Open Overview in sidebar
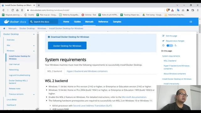 click(x=10, y=40)
